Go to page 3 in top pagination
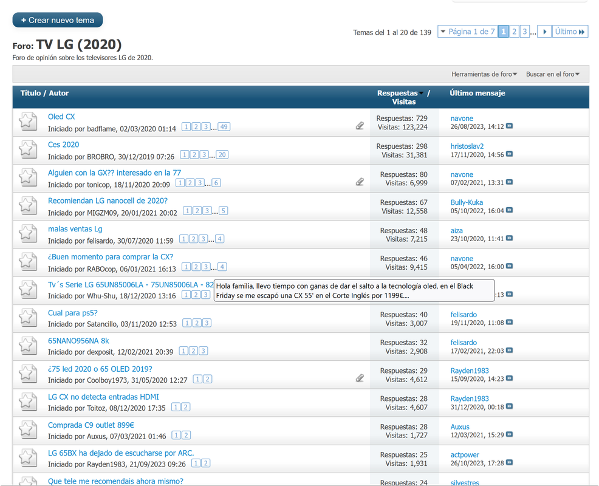The width and height of the screenshot is (599, 486). [x=525, y=32]
